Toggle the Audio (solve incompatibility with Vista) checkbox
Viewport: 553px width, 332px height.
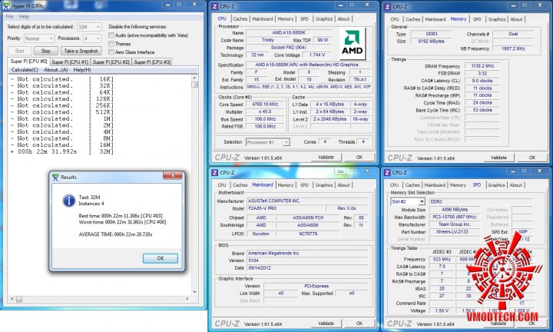111,35
